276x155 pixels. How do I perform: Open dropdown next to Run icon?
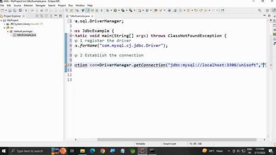[x=119, y=10]
